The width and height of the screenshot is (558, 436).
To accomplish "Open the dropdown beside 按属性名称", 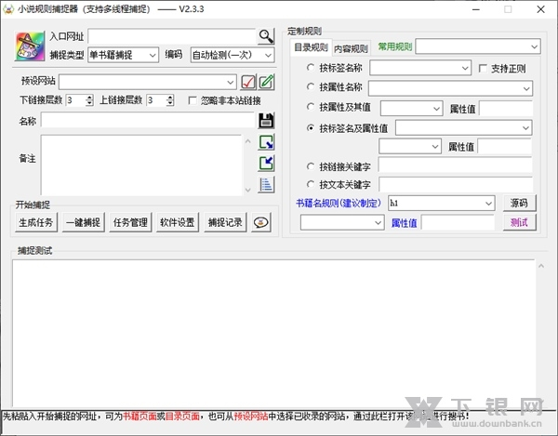I will point(450,88).
